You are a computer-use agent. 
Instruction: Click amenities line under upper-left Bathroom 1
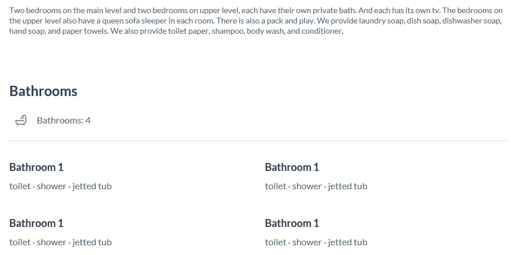coord(60,186)
